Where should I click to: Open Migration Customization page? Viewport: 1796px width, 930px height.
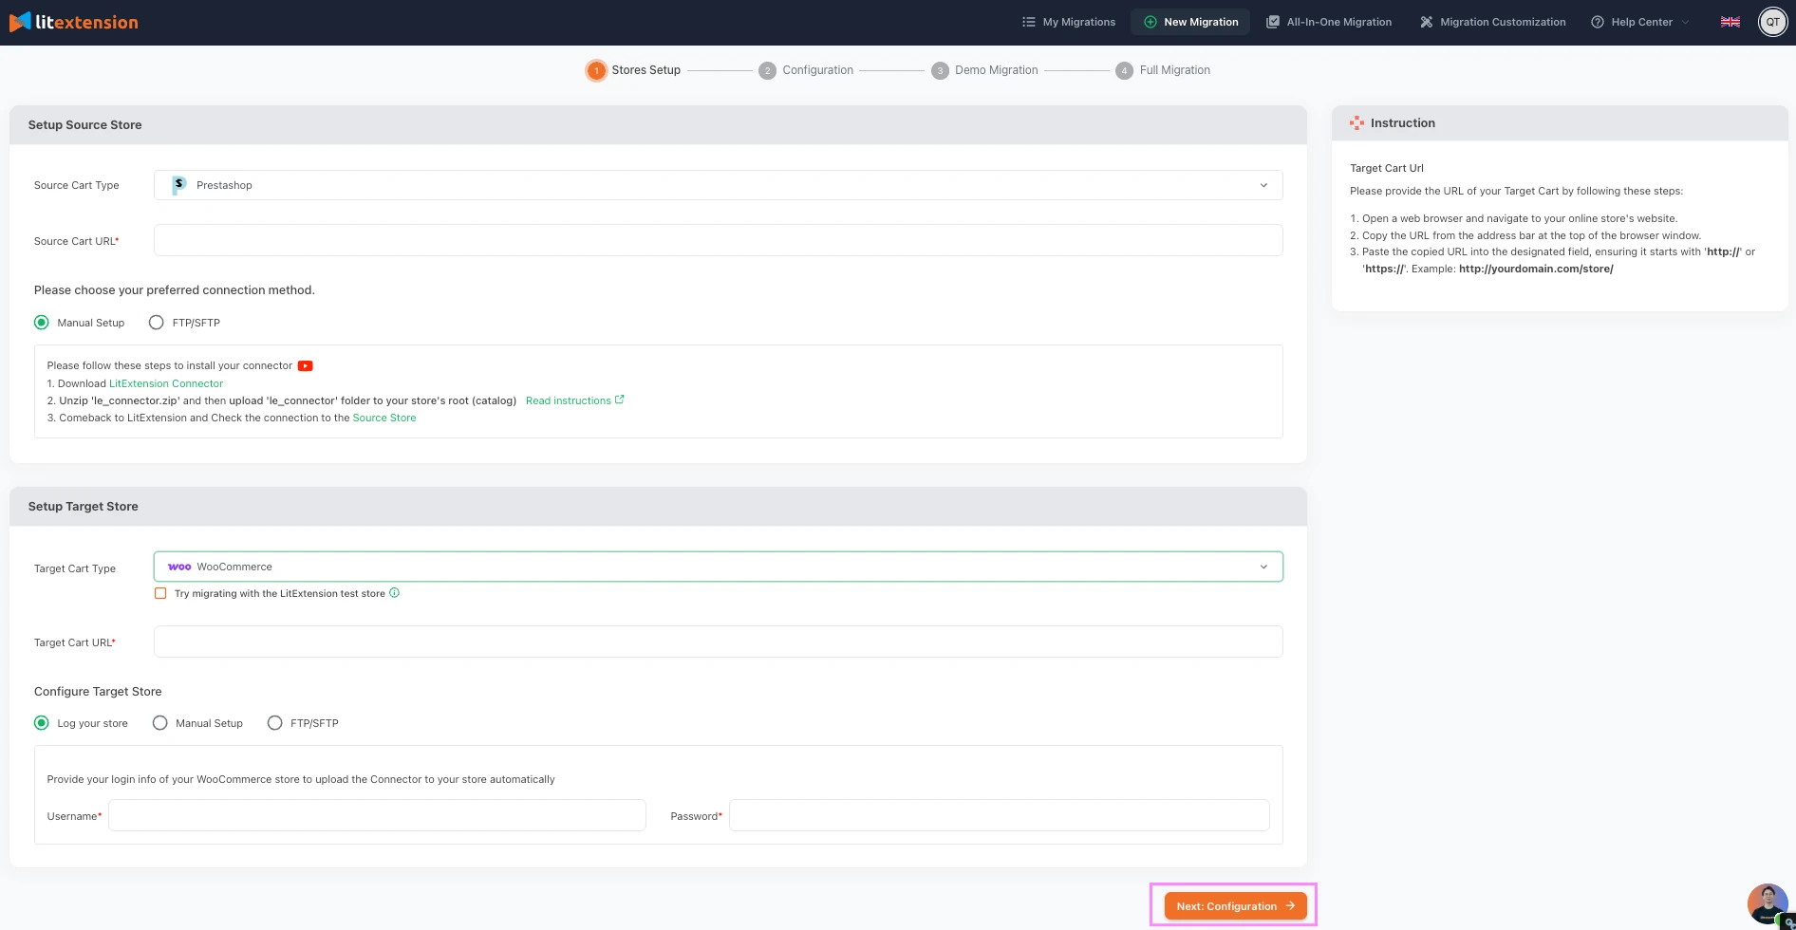[1492, 22]
